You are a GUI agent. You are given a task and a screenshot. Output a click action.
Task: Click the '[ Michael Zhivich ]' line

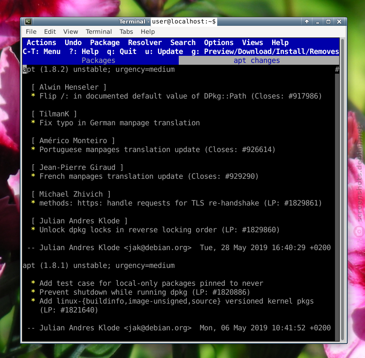[x=71, y=194]
